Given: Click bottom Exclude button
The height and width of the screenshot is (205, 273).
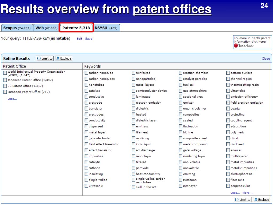Looking at the screenshot, I should 262,200.
